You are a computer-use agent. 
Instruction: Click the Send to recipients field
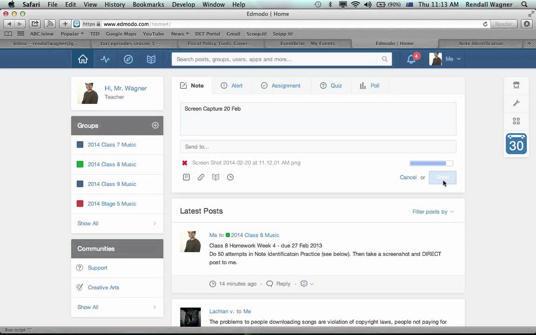point(318,147)
